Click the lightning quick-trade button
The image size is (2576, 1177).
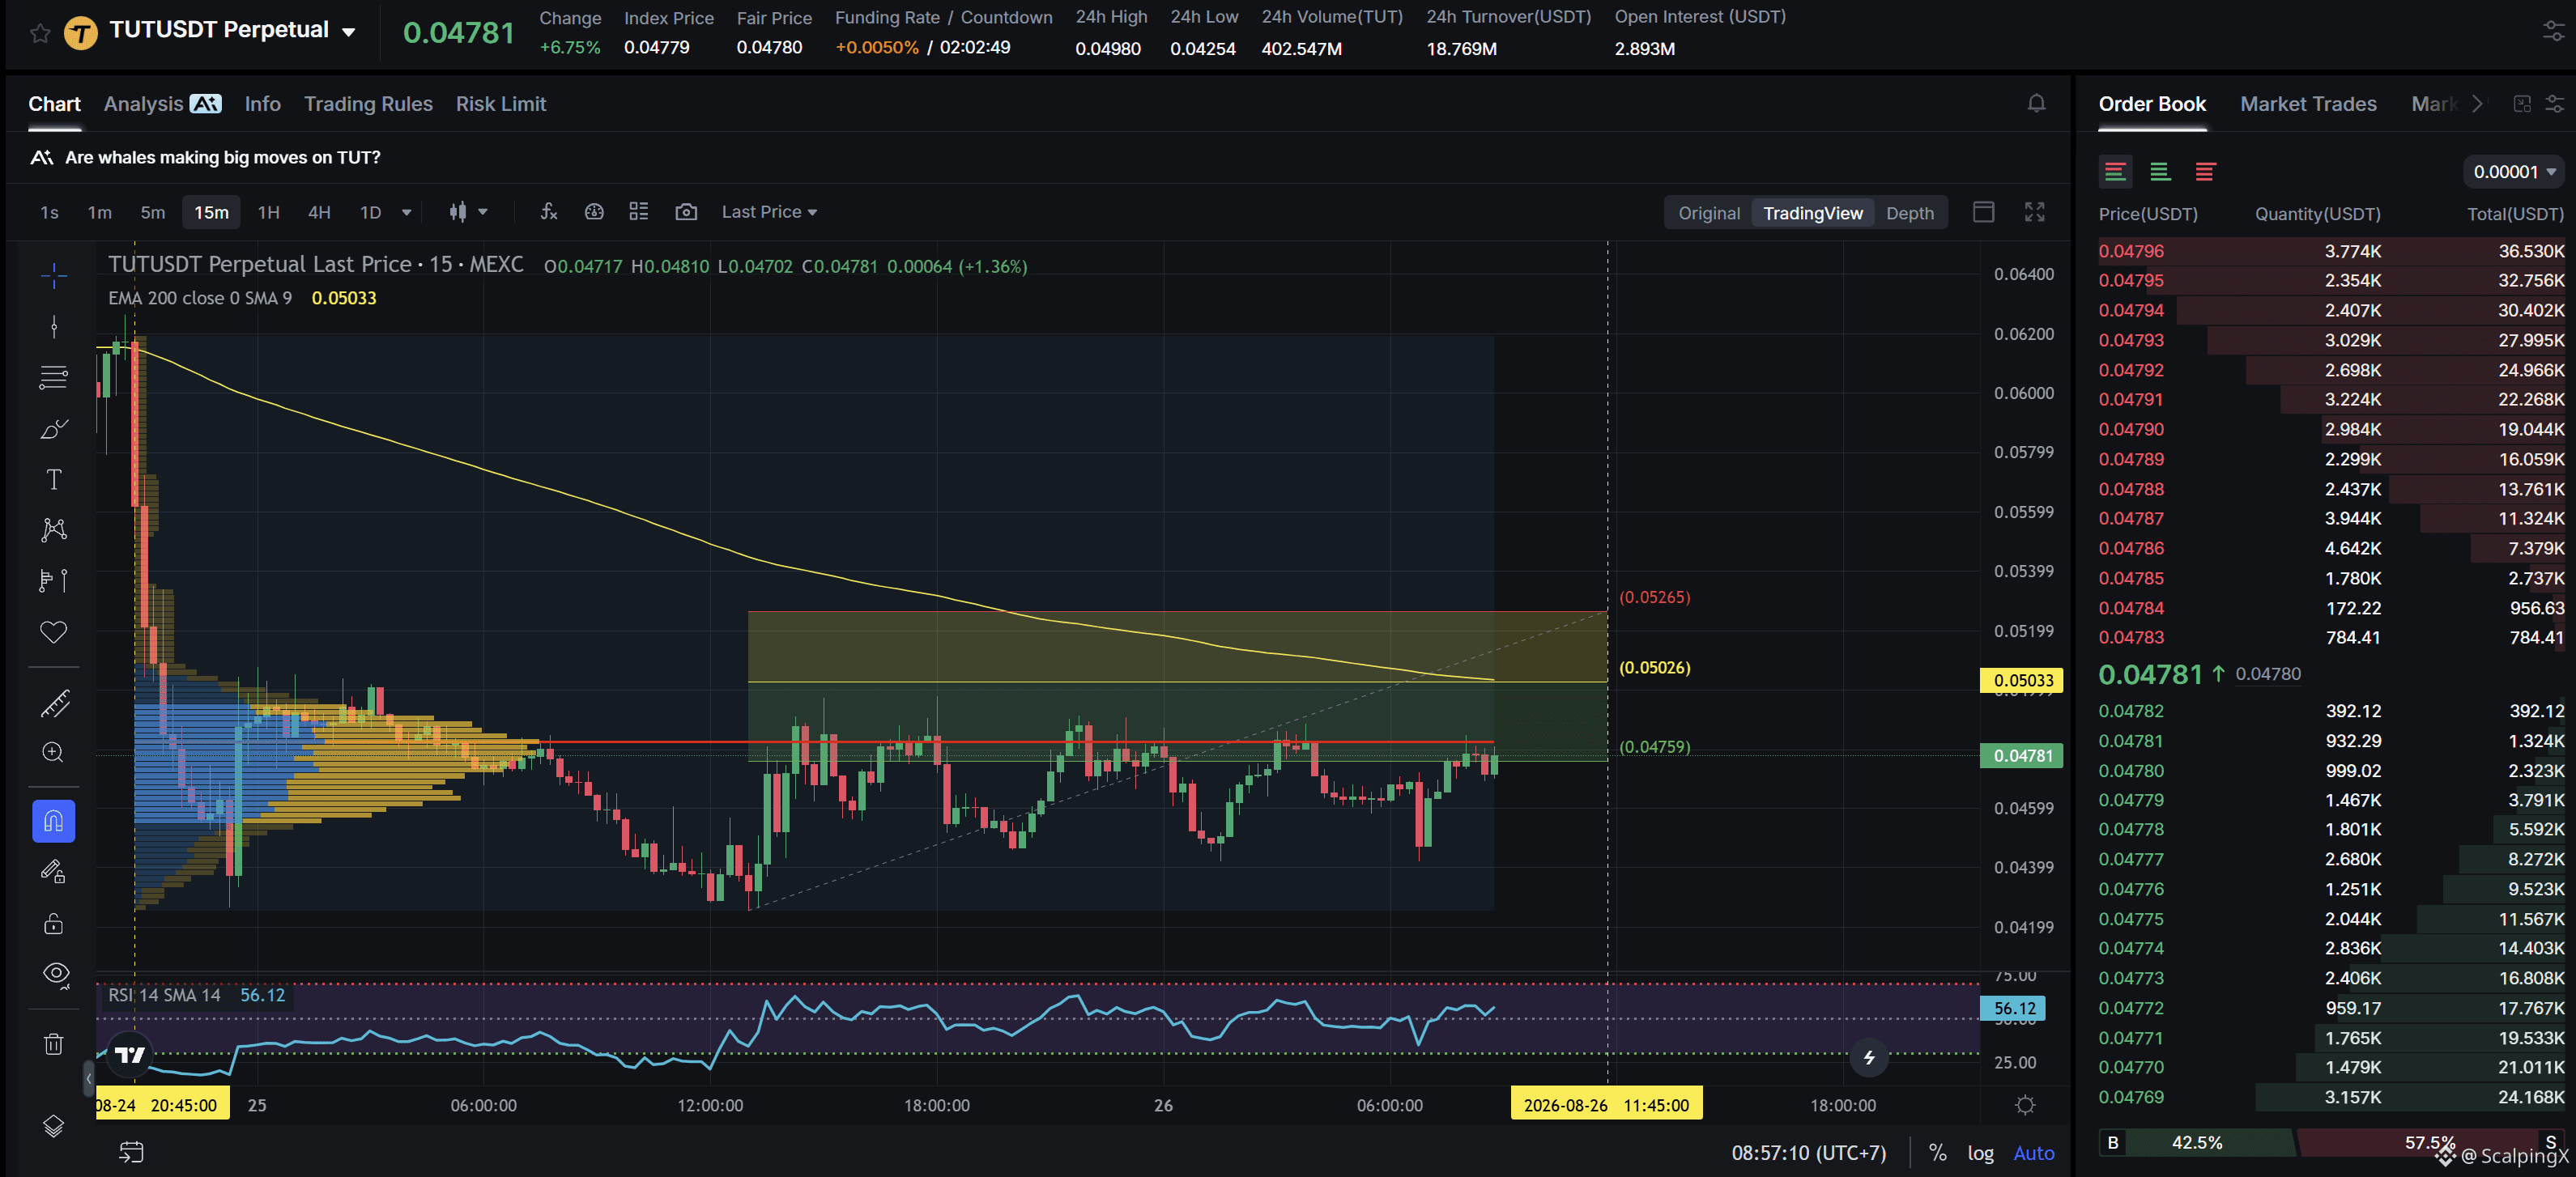[x=1868, y=1057]
